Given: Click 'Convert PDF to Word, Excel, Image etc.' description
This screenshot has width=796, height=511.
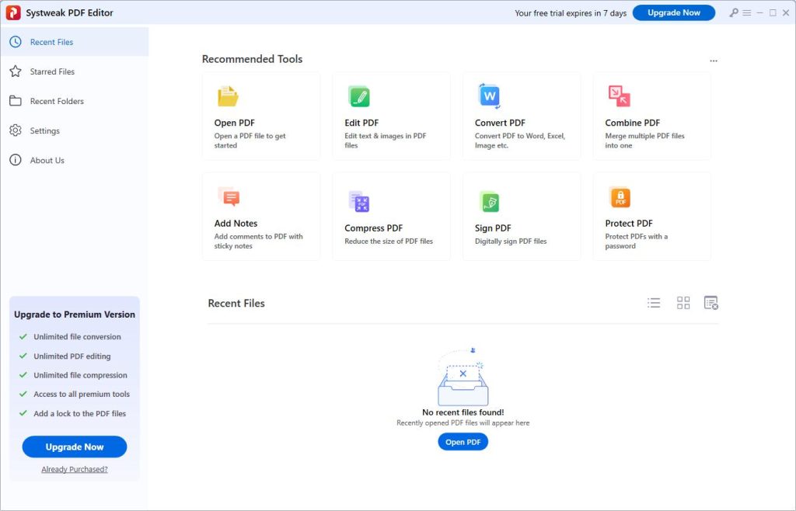Looking at the screenshot, I should 520,141.
